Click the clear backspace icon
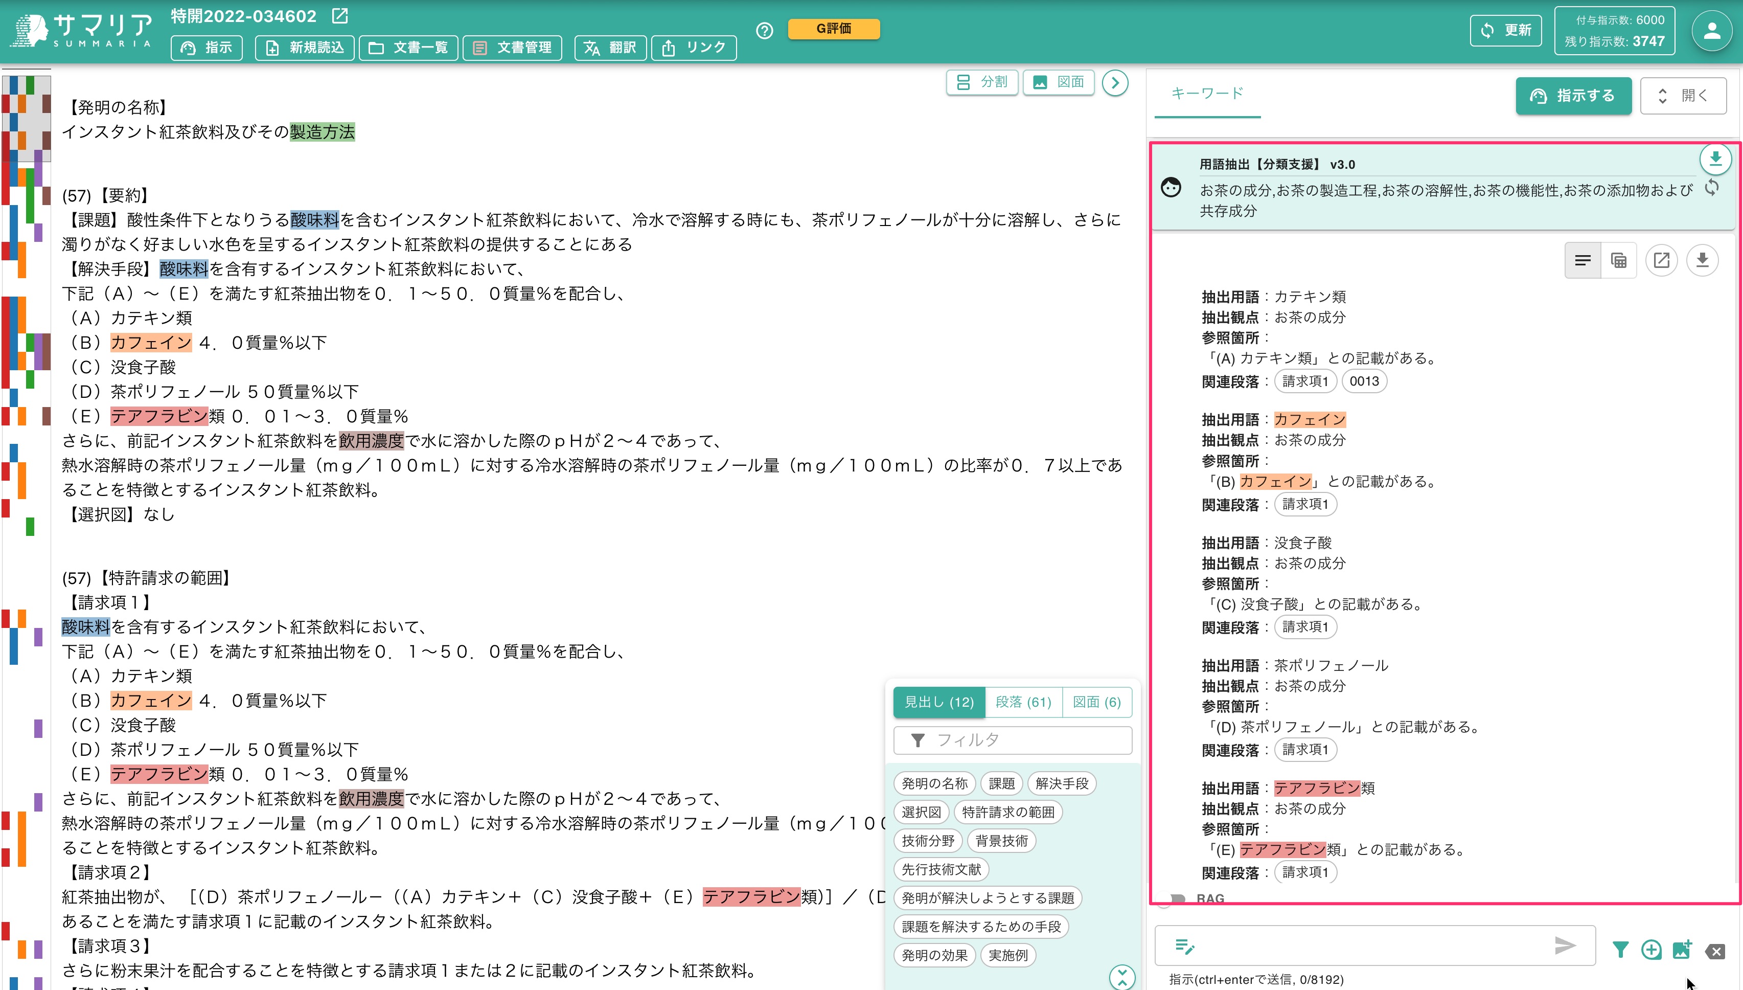This screenshot has width=1743, height=990. click(x=1715, y=951)
